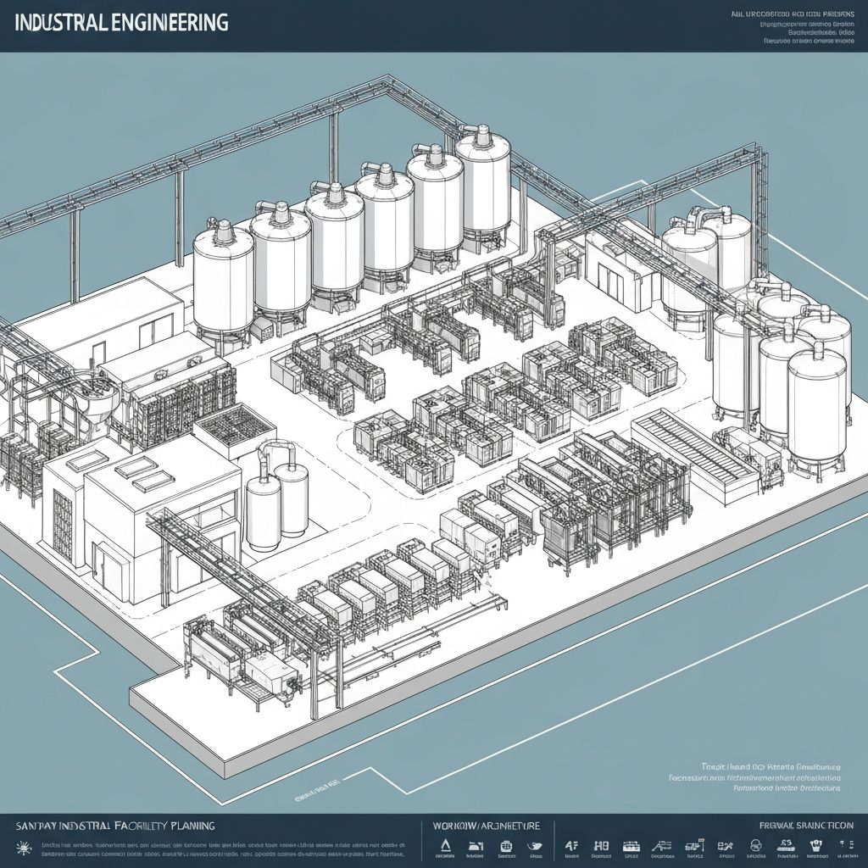The height and width of the screenshot is (868, 868).
Task: Select the shield badge icon in the legend
Action: 815,845
